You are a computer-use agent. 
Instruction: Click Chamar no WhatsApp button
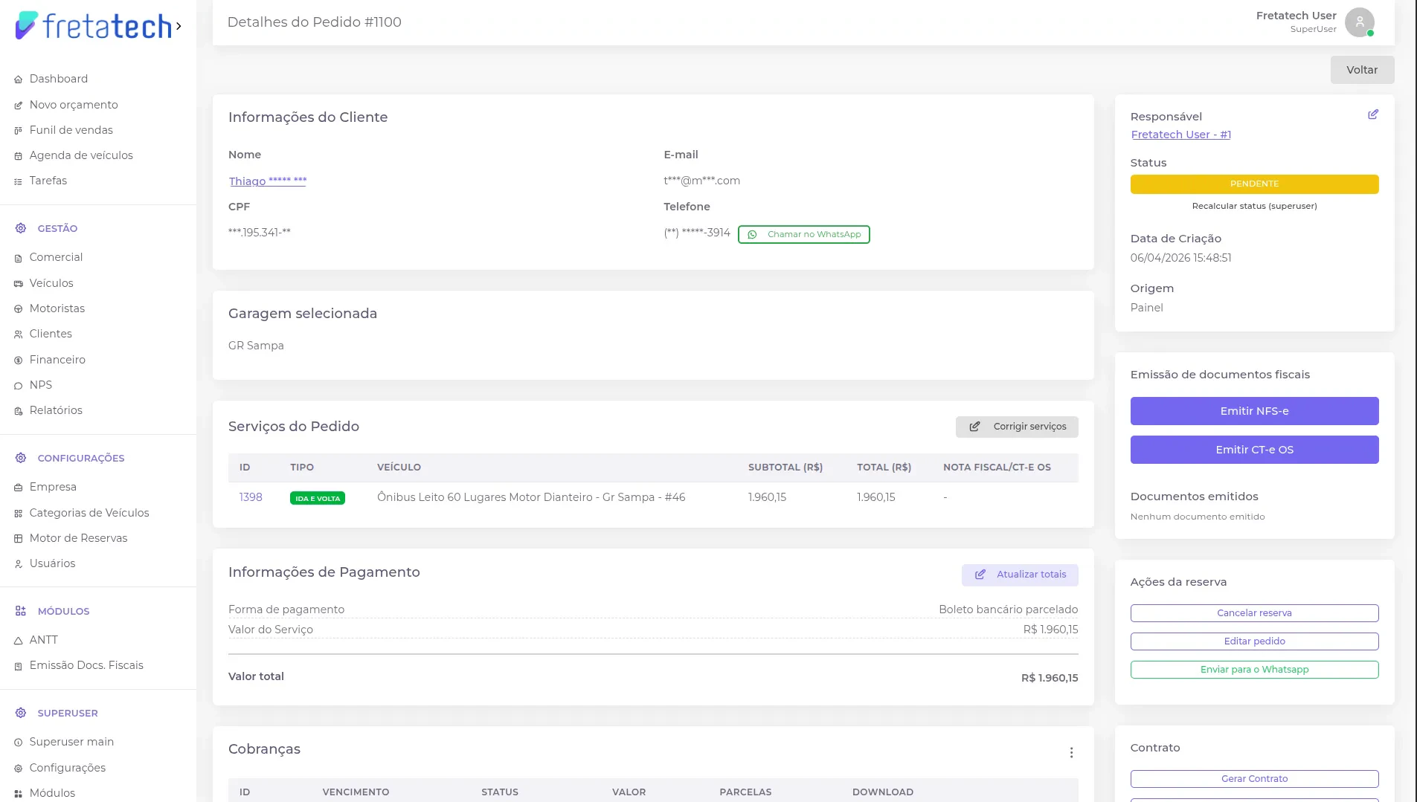(x=803, y=234)
